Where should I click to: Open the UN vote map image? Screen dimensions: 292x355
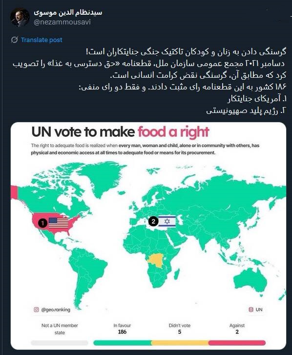pyautogui.click(x=148, y=236)
